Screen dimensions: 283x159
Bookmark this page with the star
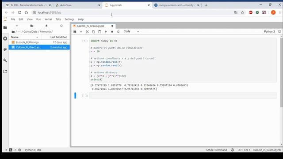(242, 12)
